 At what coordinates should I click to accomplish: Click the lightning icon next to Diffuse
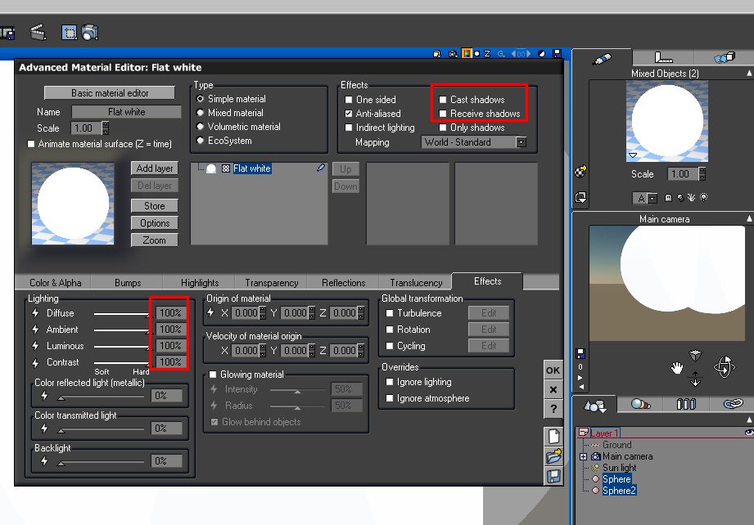coord(35,313)
